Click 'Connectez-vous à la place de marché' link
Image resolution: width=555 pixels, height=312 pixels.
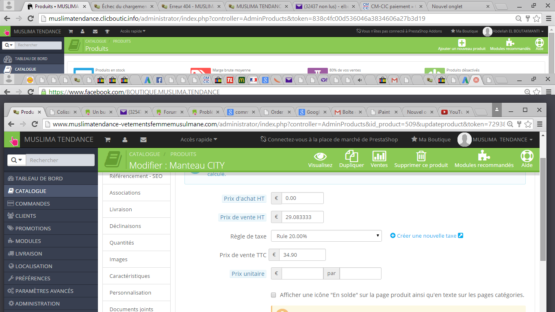329,139
